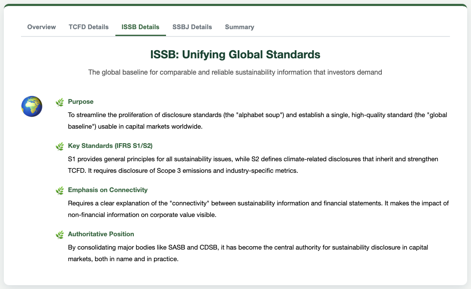The width and height of the screenshot is (471, 289).
Task: Click the leaf icon beside Purpose
Action: pos(60,102)
